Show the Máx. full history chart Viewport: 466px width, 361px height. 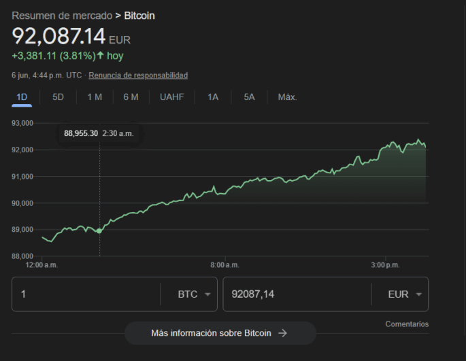pyautogui.click(x=287, y=97)
